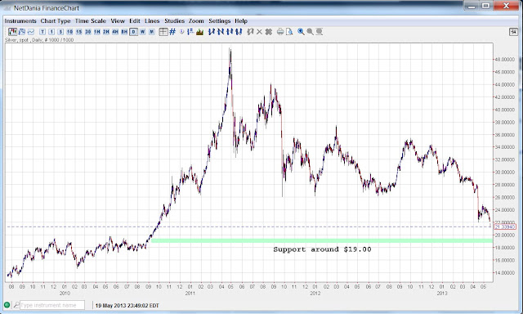
Task: Select the 1H time scale button
Action: (x=96, y=32)
